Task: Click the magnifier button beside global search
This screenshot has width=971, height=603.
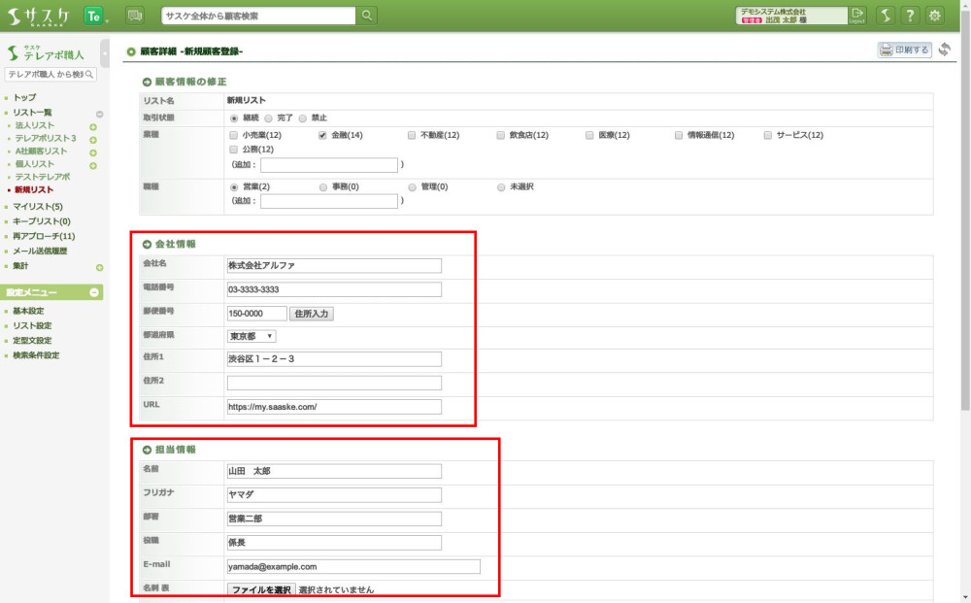Action: coord(367,16)
